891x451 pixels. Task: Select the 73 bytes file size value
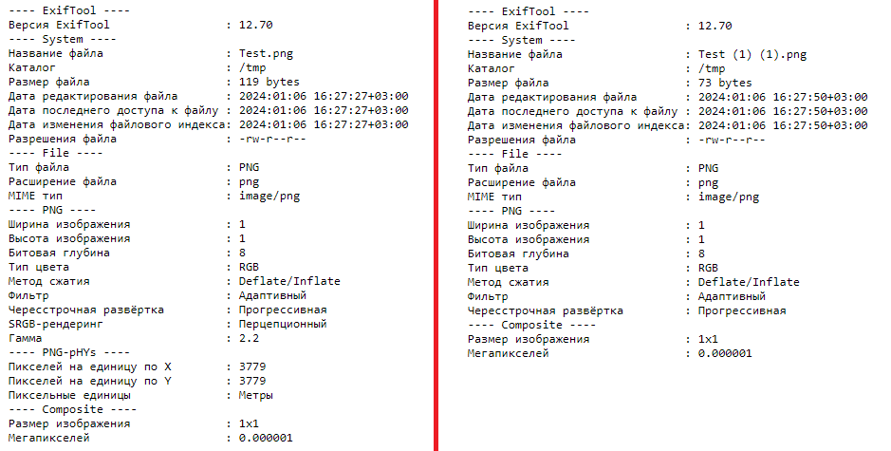point(725,83)
